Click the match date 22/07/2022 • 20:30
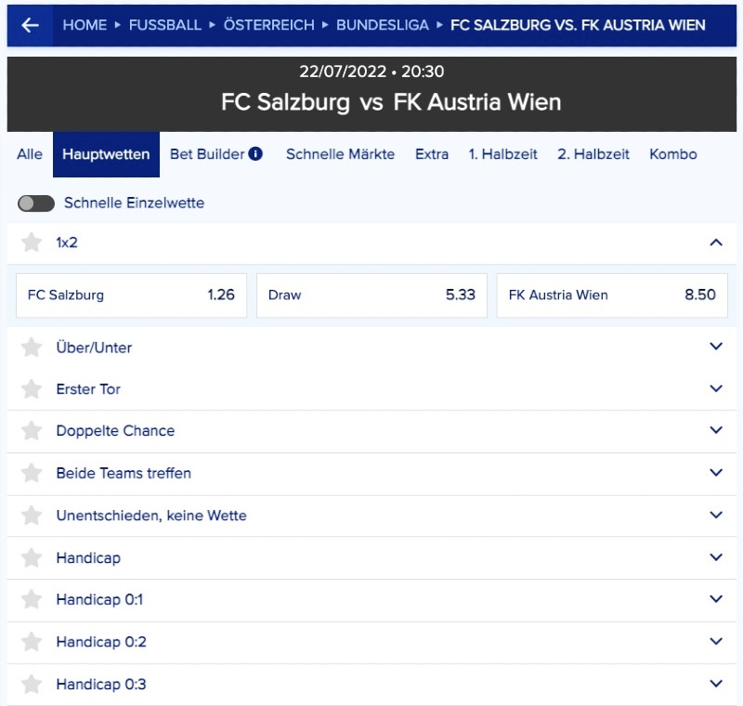Image resolution: width=743 pixels, height=706 pixels. (x=371, y=72)
